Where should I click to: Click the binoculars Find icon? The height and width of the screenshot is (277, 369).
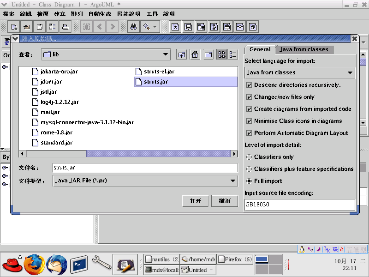pos(134,27)
